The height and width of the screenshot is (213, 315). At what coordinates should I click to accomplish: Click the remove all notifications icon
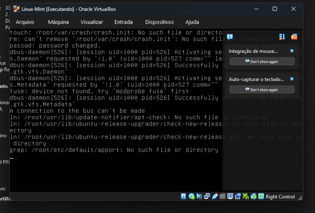click(x=294, y=37)
